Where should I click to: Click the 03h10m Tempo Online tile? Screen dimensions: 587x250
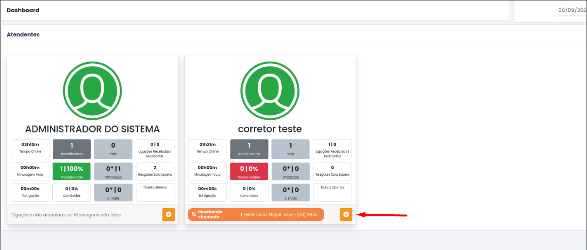tap(30, 148)
